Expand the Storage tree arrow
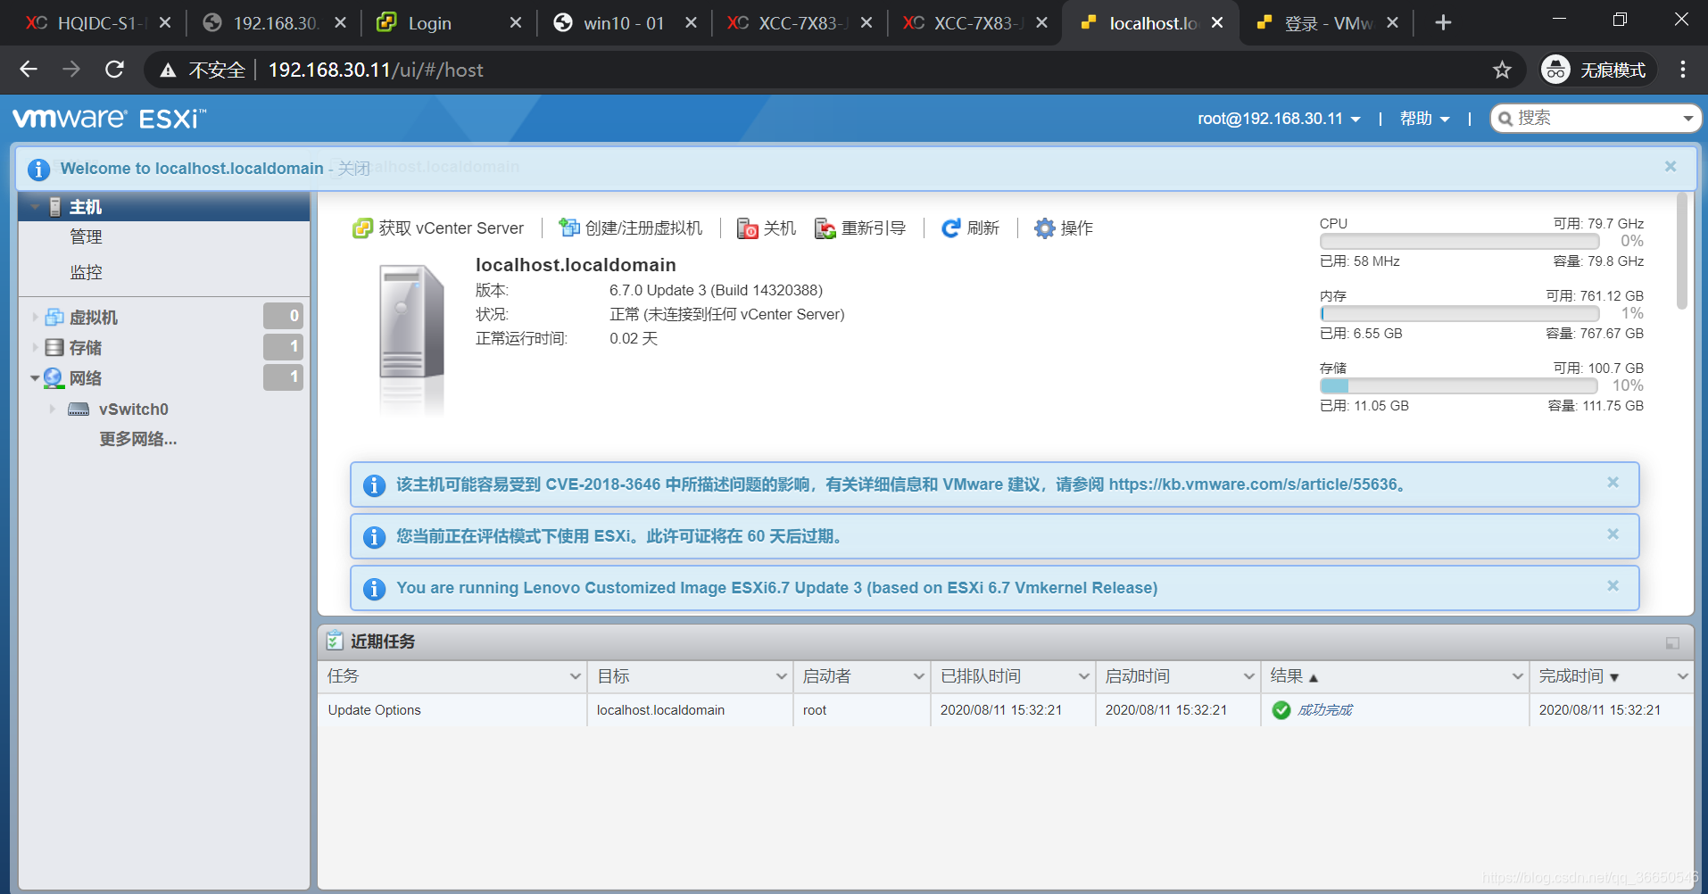The width and height of the screenshot is (1708, 894). 35,347
